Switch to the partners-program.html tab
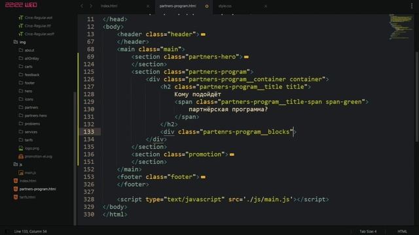419x235 pixels. click(177, 6)
